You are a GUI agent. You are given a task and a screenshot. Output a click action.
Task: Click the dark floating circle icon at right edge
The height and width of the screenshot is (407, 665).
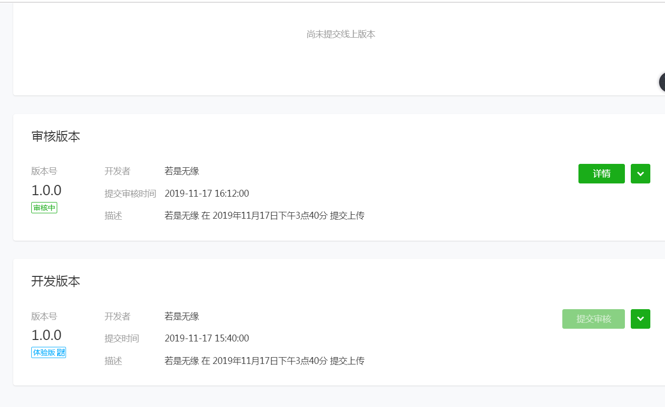pos(662,82)
